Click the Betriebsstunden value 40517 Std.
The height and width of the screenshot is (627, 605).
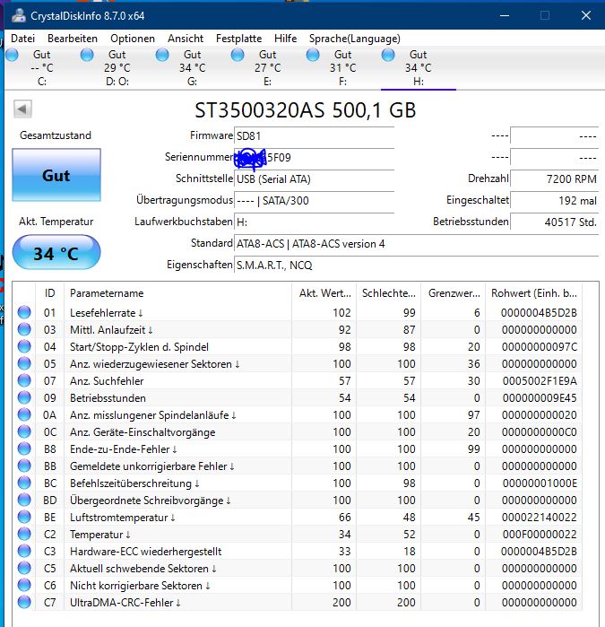click(x=555, y=222)
